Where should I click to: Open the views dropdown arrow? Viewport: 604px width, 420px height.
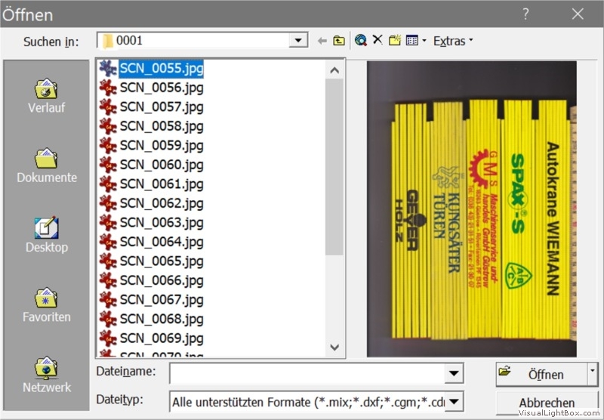point(424,41)
